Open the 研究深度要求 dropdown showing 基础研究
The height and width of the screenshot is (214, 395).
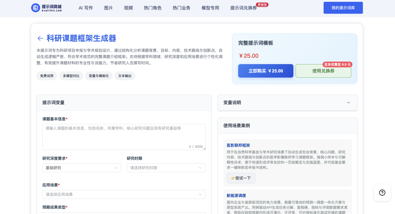coord(82,168)
